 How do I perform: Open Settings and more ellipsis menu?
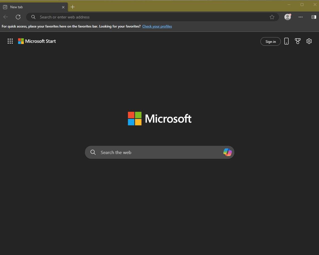[x=301, y=17]
